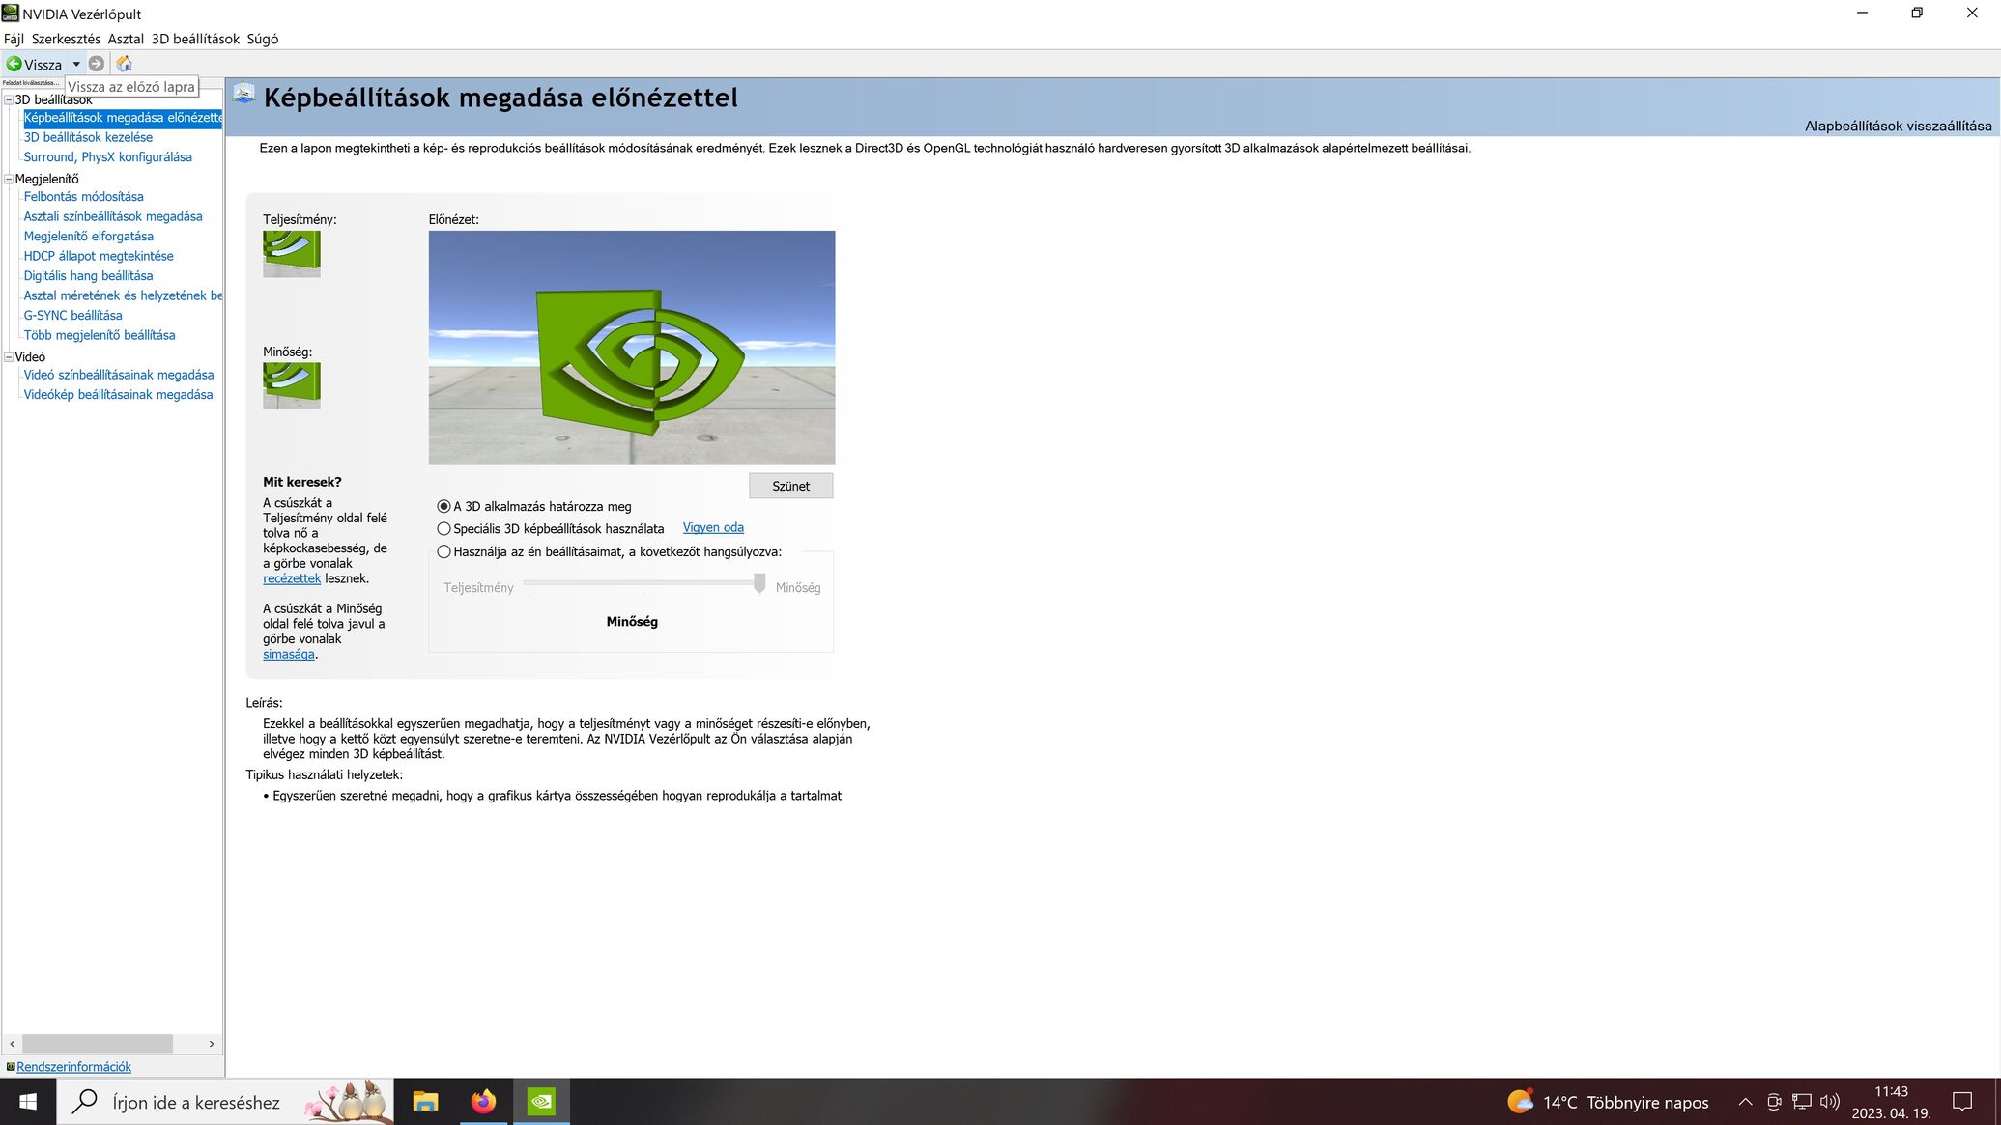2001x1125 pixels.
Task: Click the Vigyen oda link
Action: point(713,527)
